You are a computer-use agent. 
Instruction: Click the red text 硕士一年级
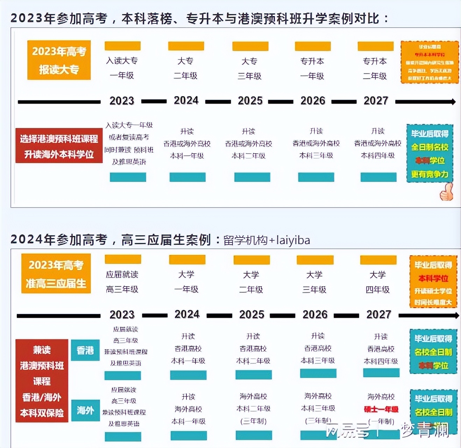point(381,409)
